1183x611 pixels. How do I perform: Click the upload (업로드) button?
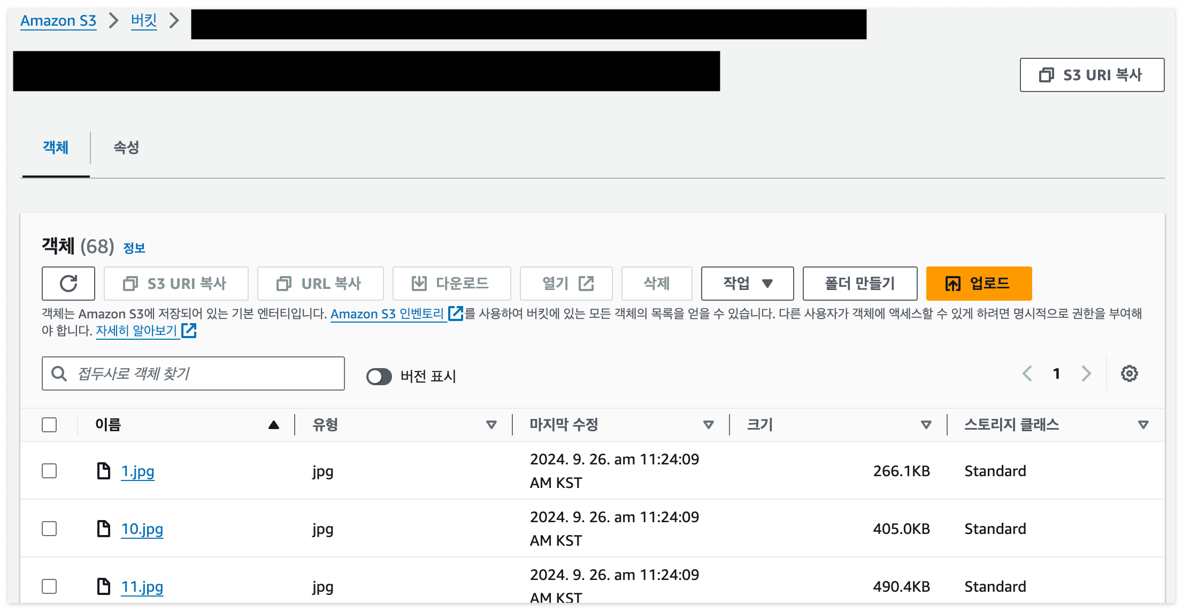(979, 284)
